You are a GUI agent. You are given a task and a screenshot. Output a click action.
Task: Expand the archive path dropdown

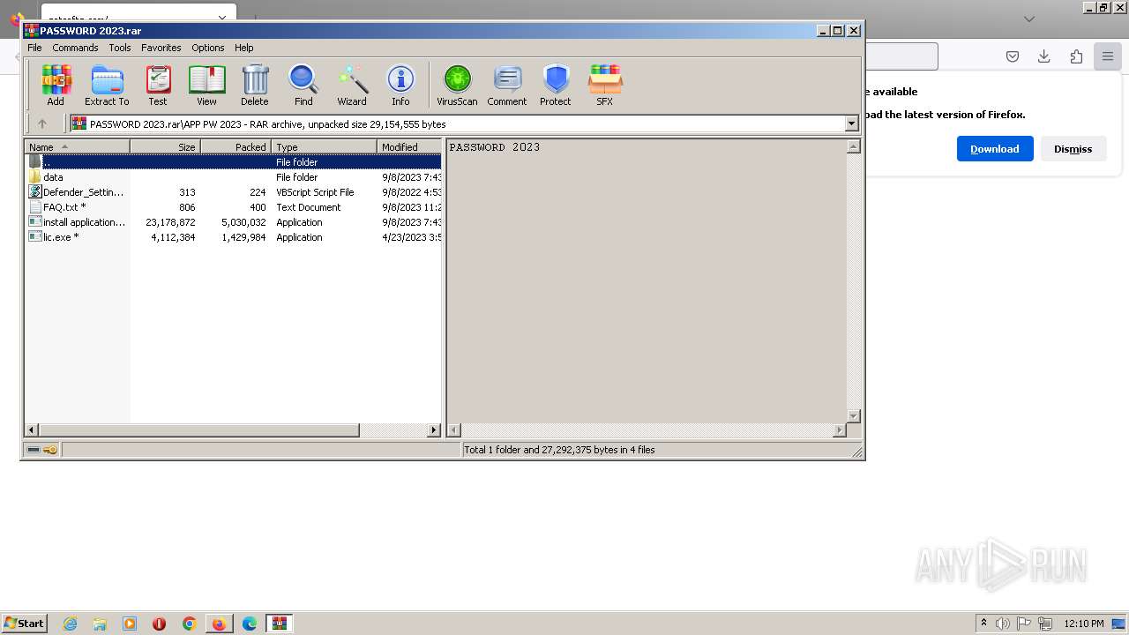pyautogui.click(x=851, y=124)
